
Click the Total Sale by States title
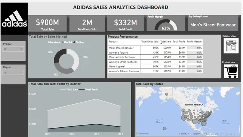pyautogui.click(x=150, y=84)
